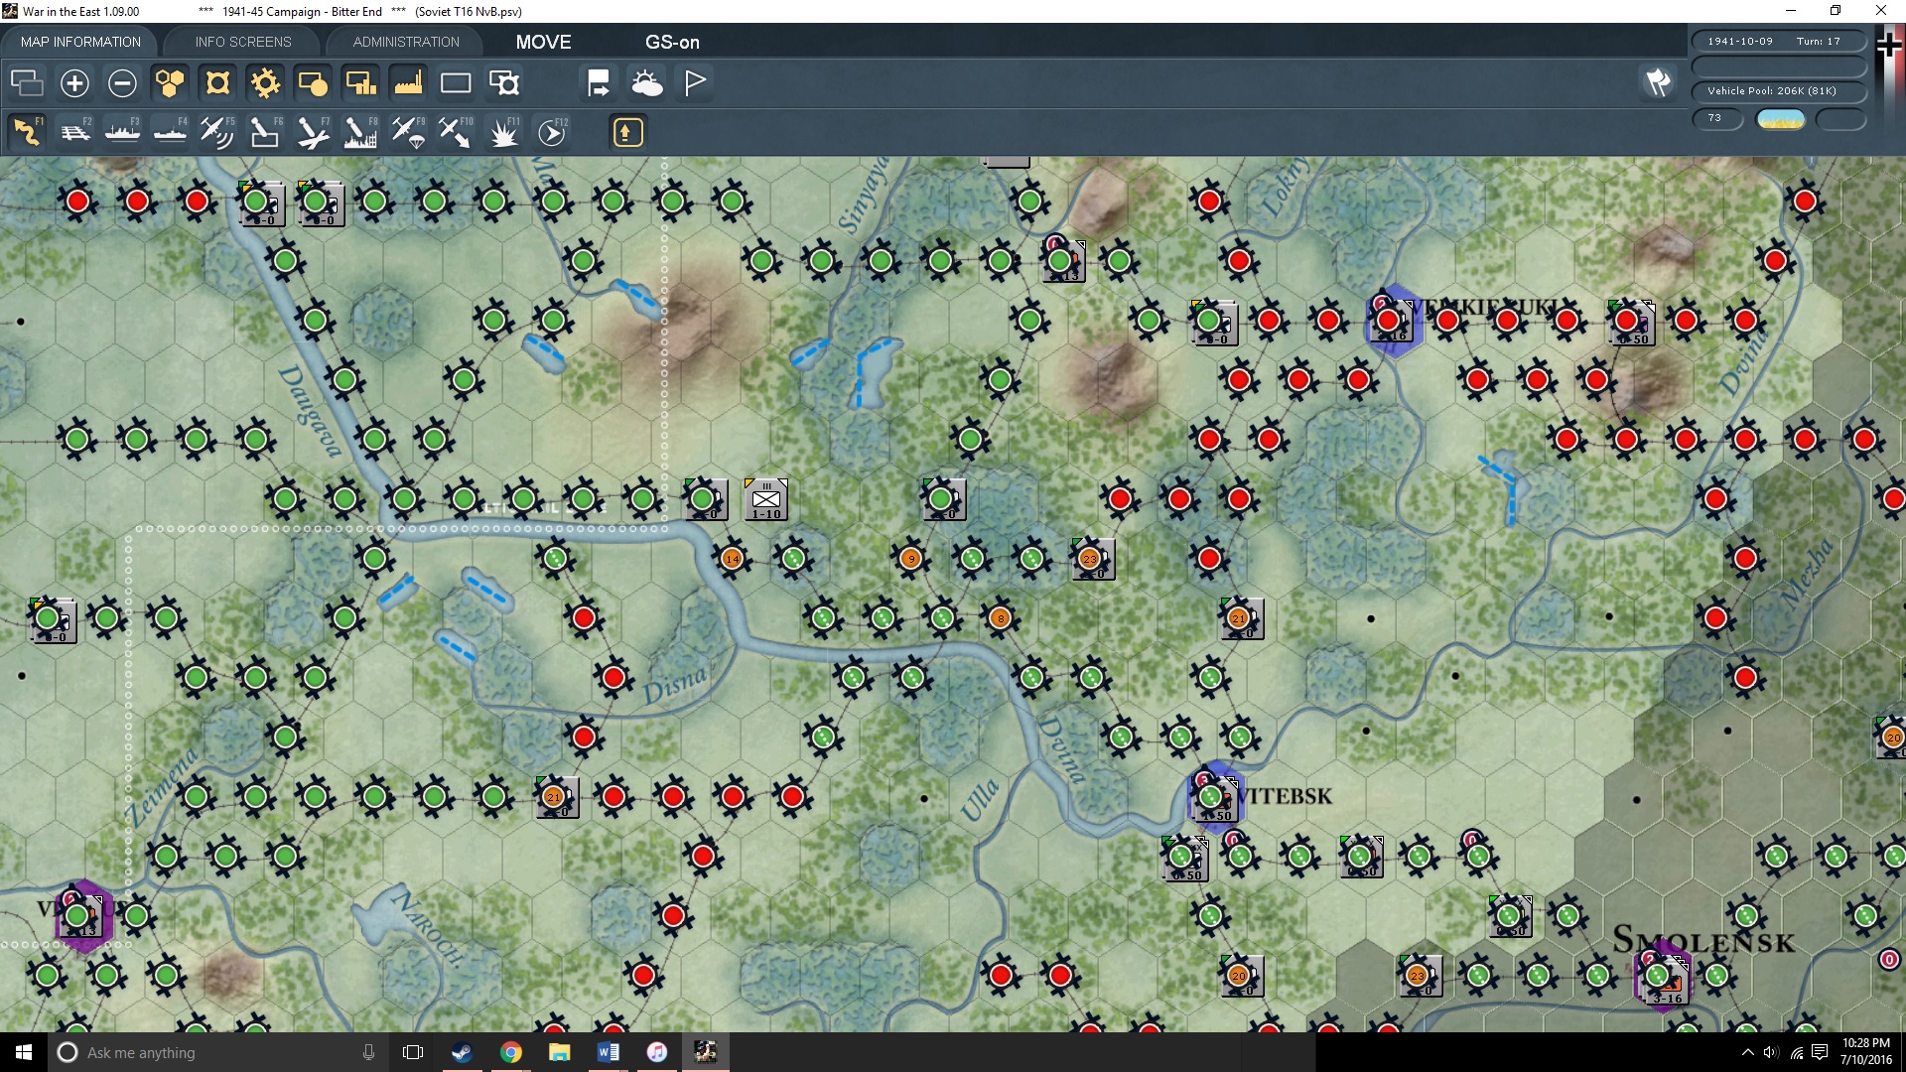The height and width of the screenshot is (1072, 1906).
Task: Select F1 move mode
Action: 27,132
